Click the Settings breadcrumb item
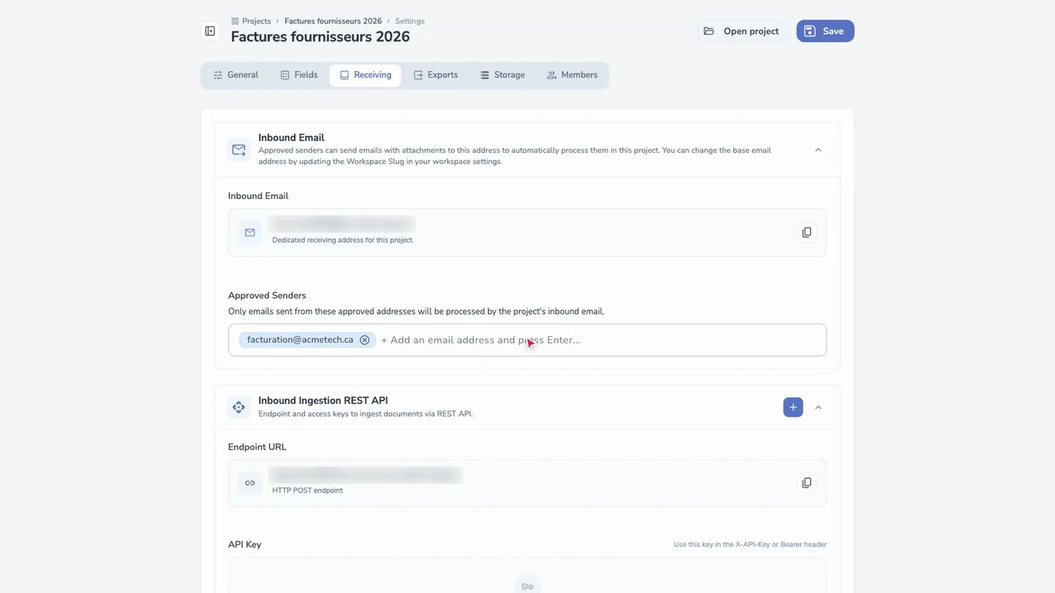1055x593 pixels. tap(410, 21)
